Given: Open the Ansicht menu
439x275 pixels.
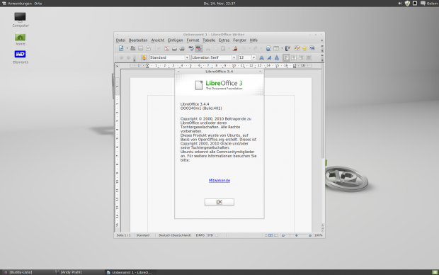Looking at the screenshot, I should click(x=158, y=40).
